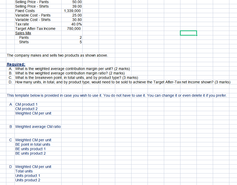Select the 'Selling Price - Pants' label cell

(32, 2)
